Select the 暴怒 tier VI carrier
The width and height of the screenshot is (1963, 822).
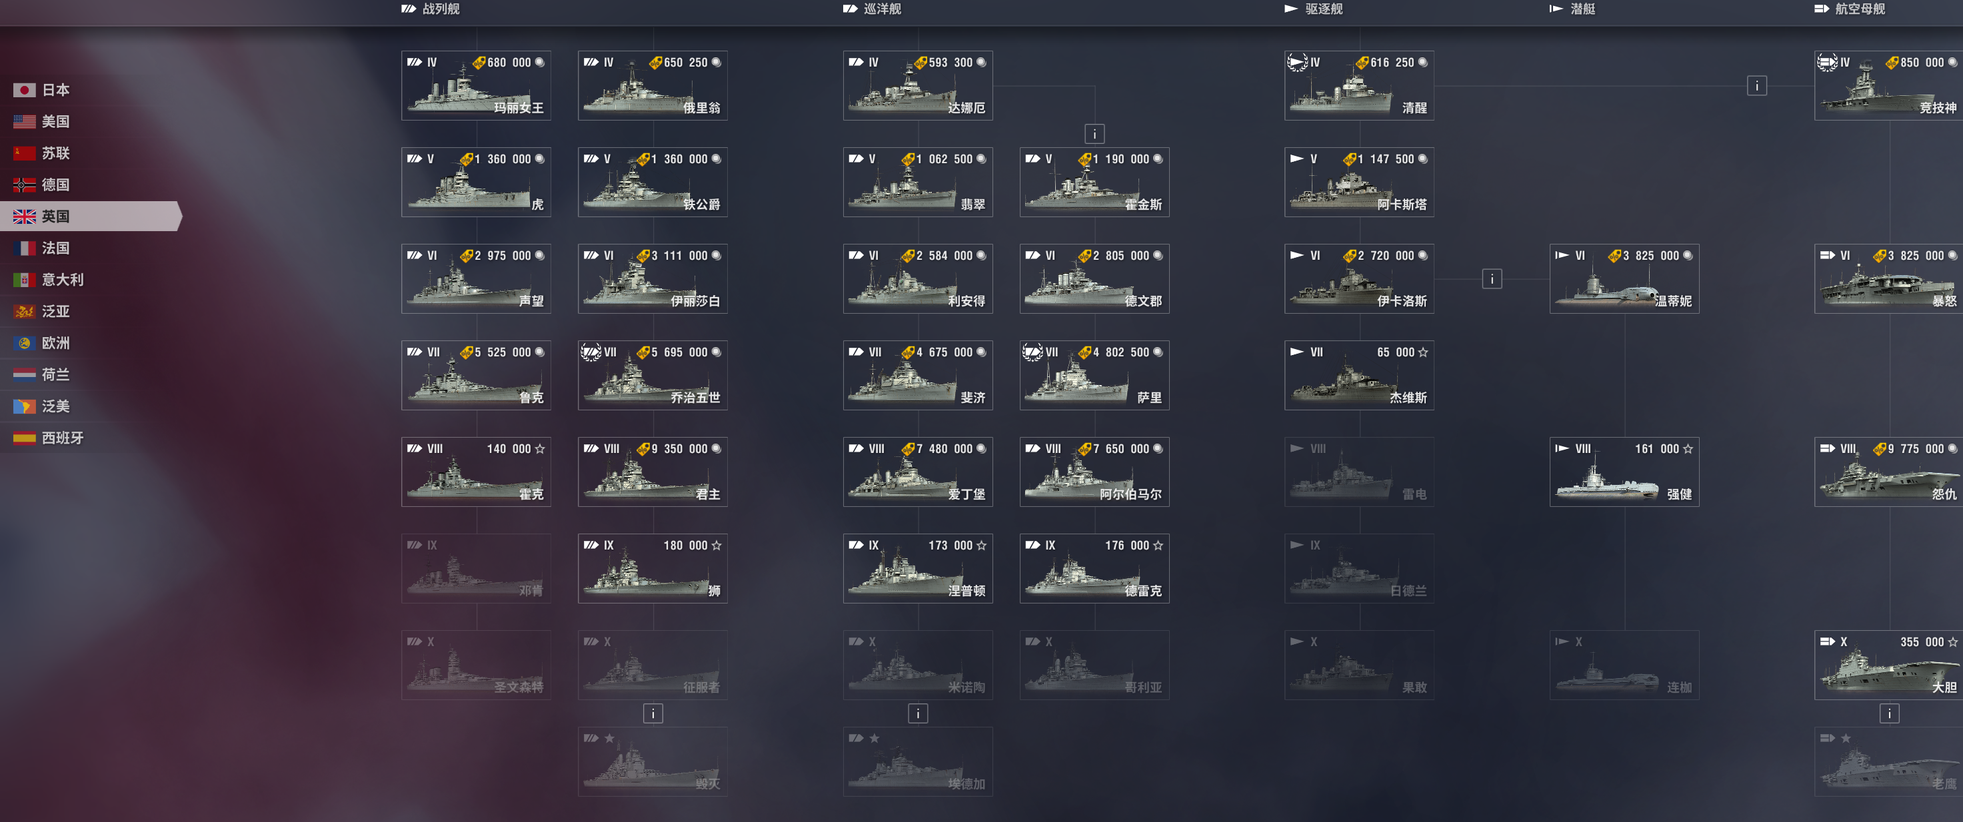pos(1889,279)
